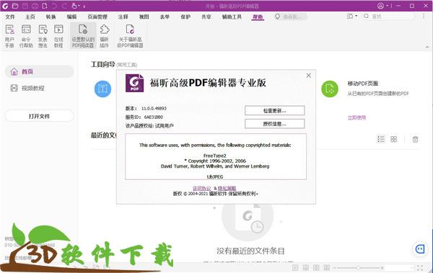
Task: Click the Foxit logo in title bar
Action: (5, 6)
